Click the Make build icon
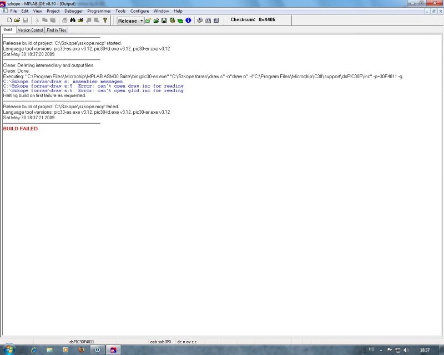This screenshot has height=355, width=444. click(x=200, y=21)
